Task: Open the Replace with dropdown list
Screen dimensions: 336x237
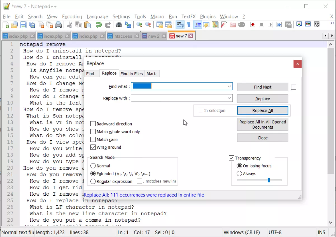Action: [230, 98]
